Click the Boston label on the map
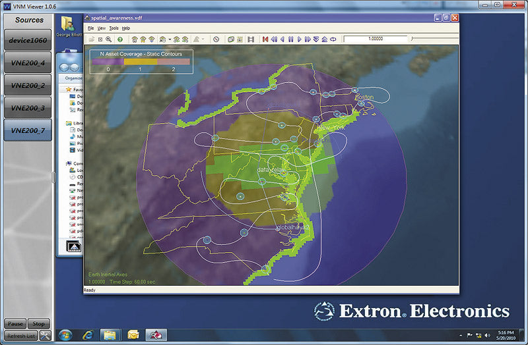This screenshot has height=345, width=528. 364,97
